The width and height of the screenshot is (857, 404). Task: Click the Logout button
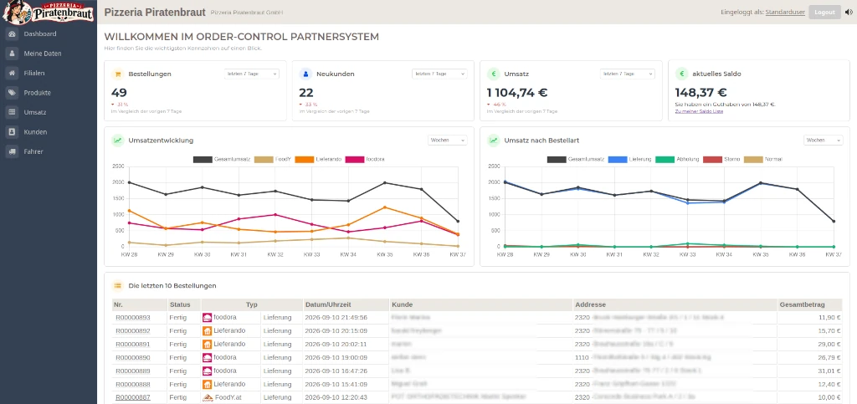coord(824,12)
